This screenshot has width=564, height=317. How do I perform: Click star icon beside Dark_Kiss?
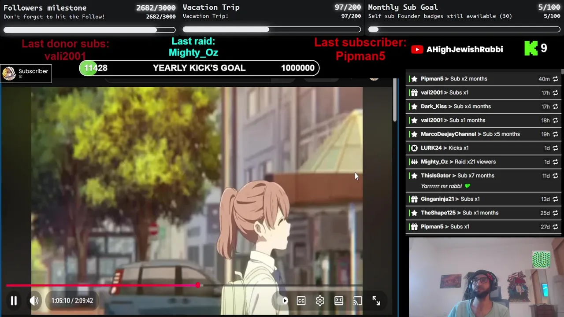[x=414, y=107]
